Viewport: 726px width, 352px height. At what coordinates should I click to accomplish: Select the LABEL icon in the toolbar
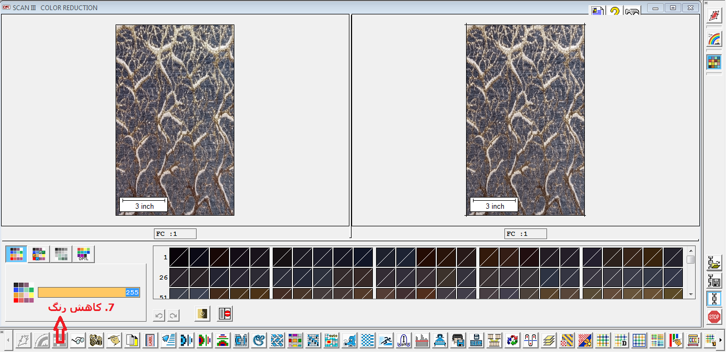pyautogui.click(x=150, y=340)
